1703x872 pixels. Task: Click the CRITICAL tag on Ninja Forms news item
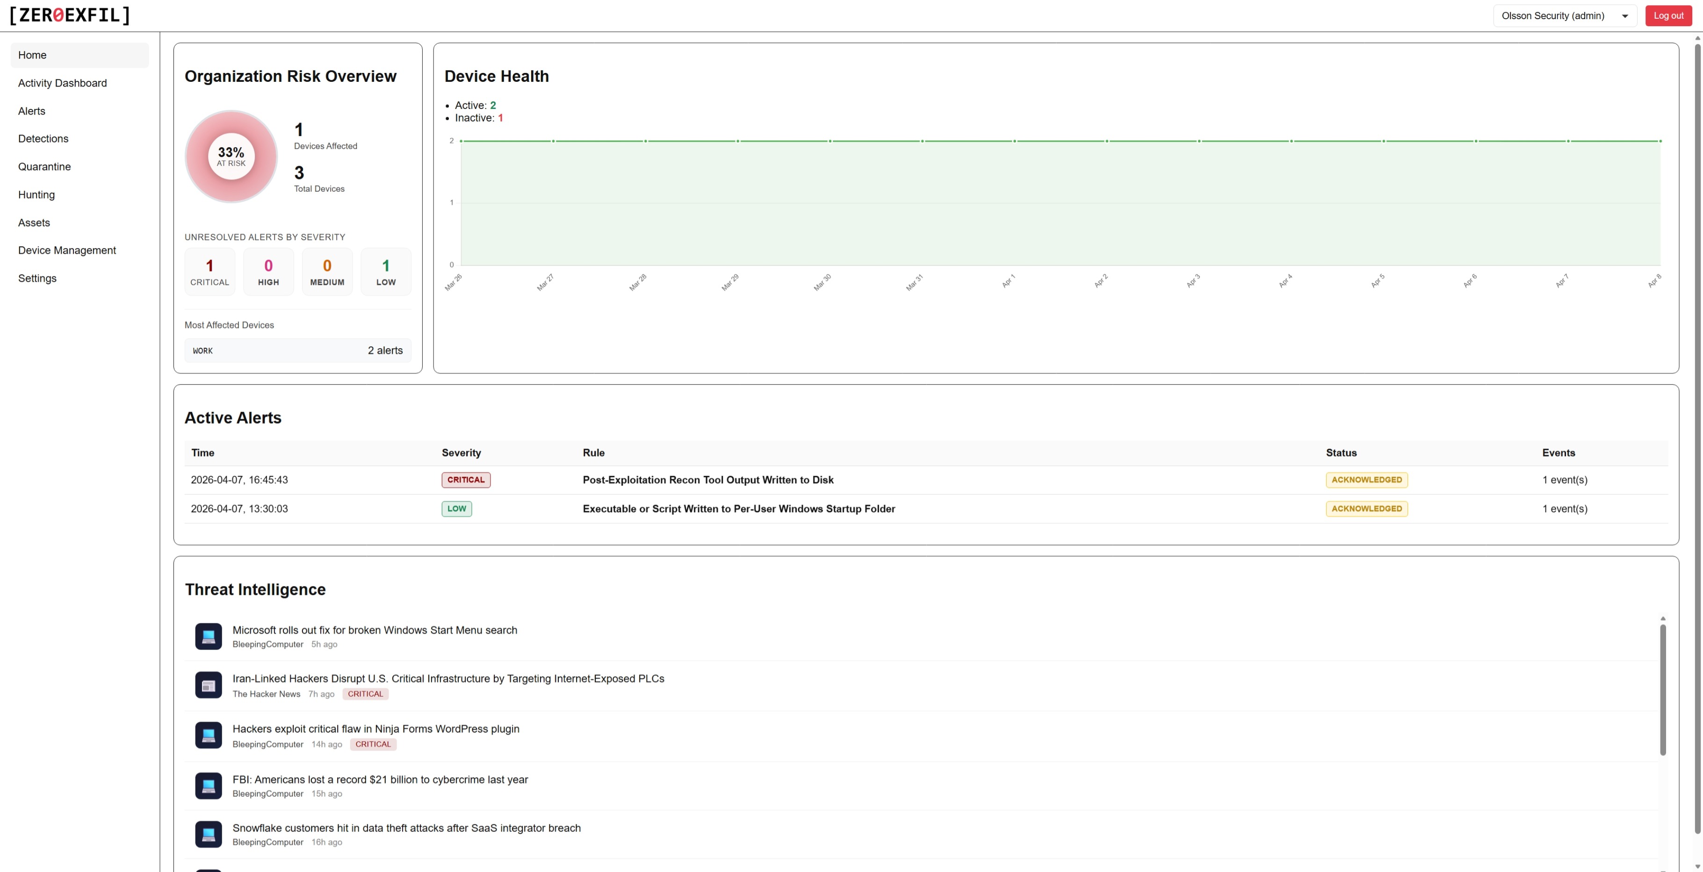click(x=373, y=744)
